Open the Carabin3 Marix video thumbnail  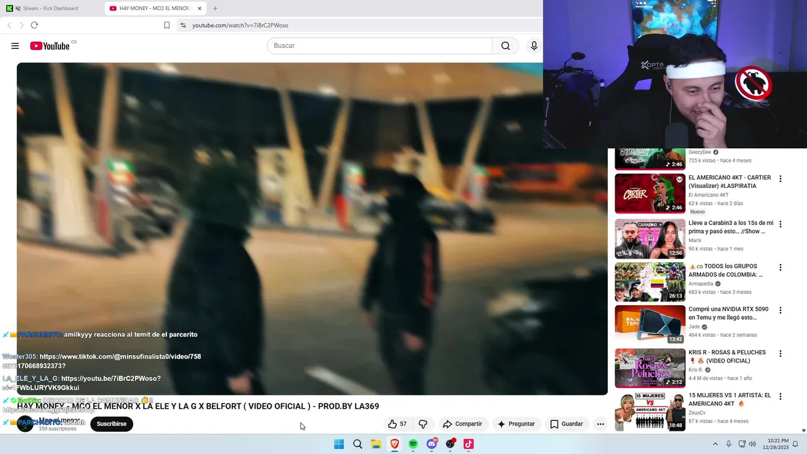[650, 239]
